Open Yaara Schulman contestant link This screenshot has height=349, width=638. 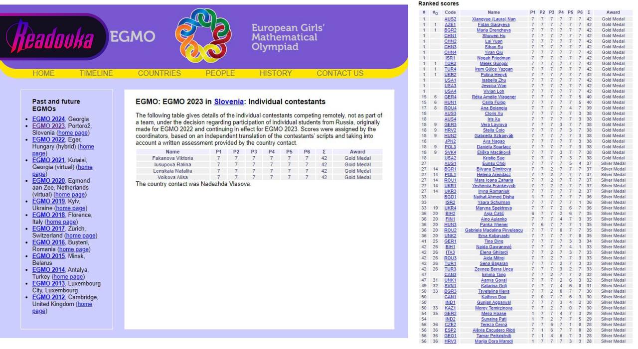(x=494, y=203)
